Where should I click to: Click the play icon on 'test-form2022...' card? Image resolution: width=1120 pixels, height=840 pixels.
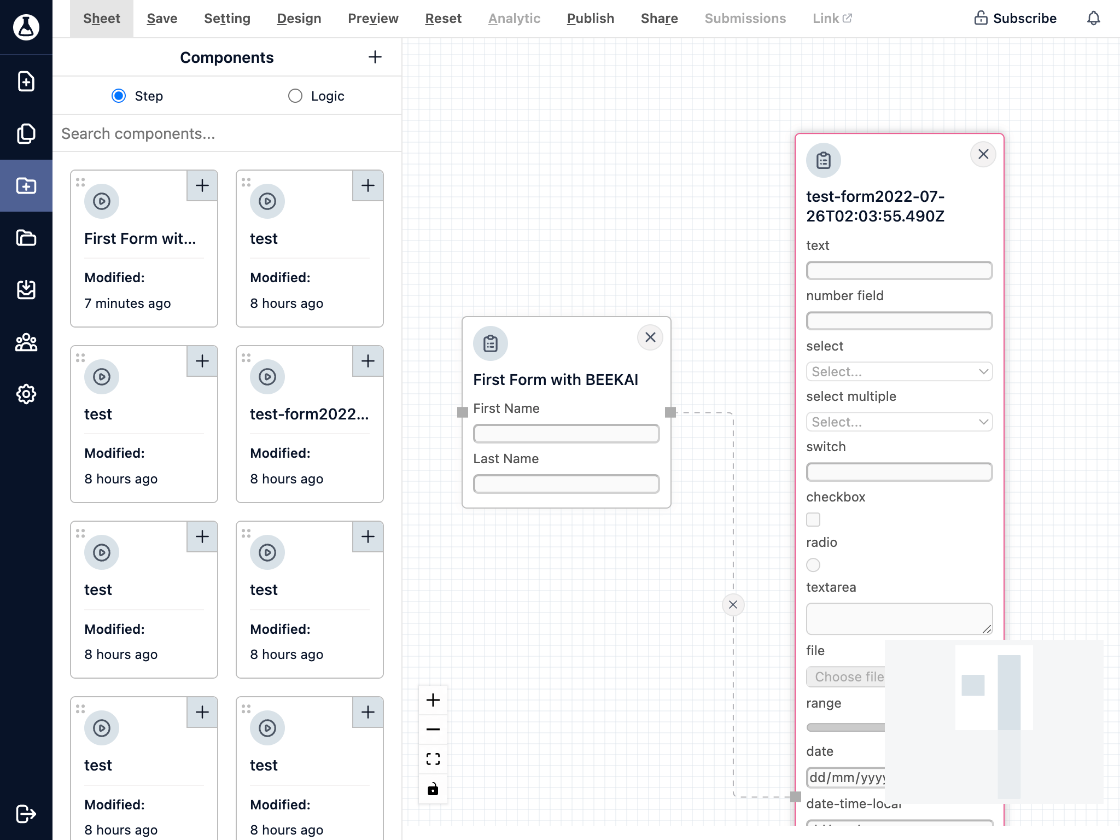[267, 377]
